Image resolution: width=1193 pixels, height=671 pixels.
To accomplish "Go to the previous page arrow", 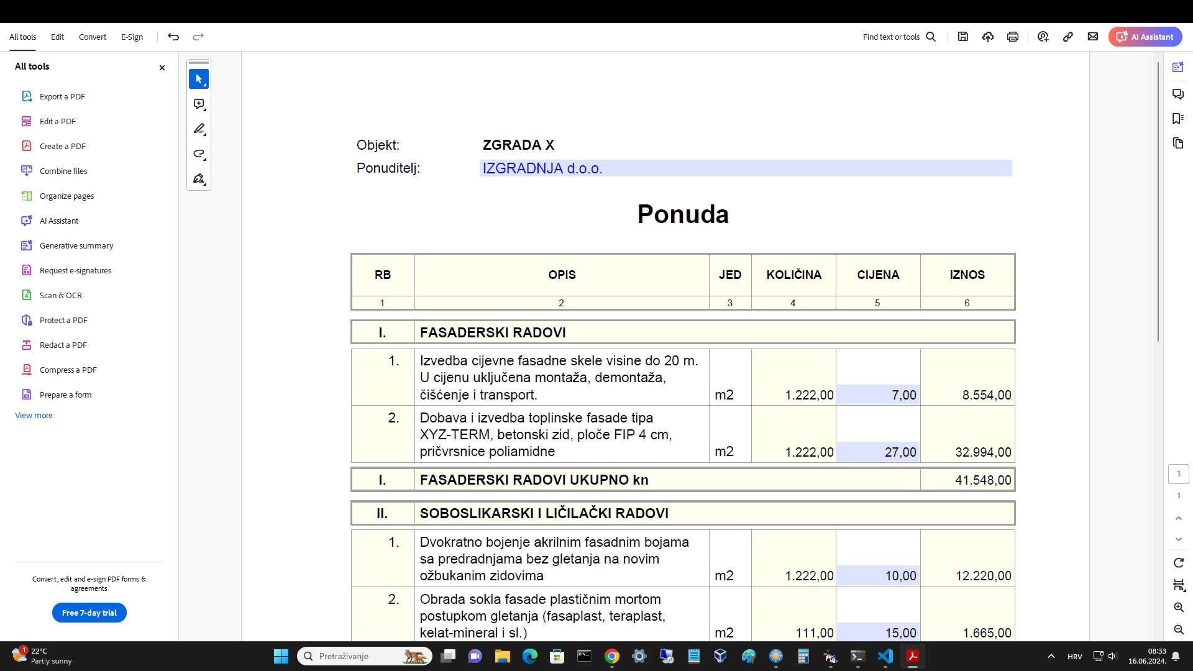I will point(1179,518).
